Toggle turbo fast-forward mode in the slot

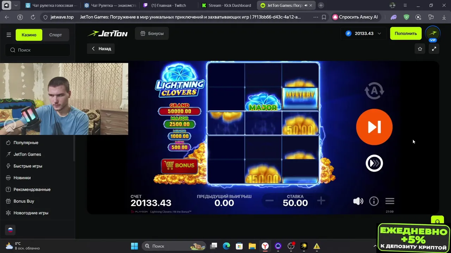374,163
